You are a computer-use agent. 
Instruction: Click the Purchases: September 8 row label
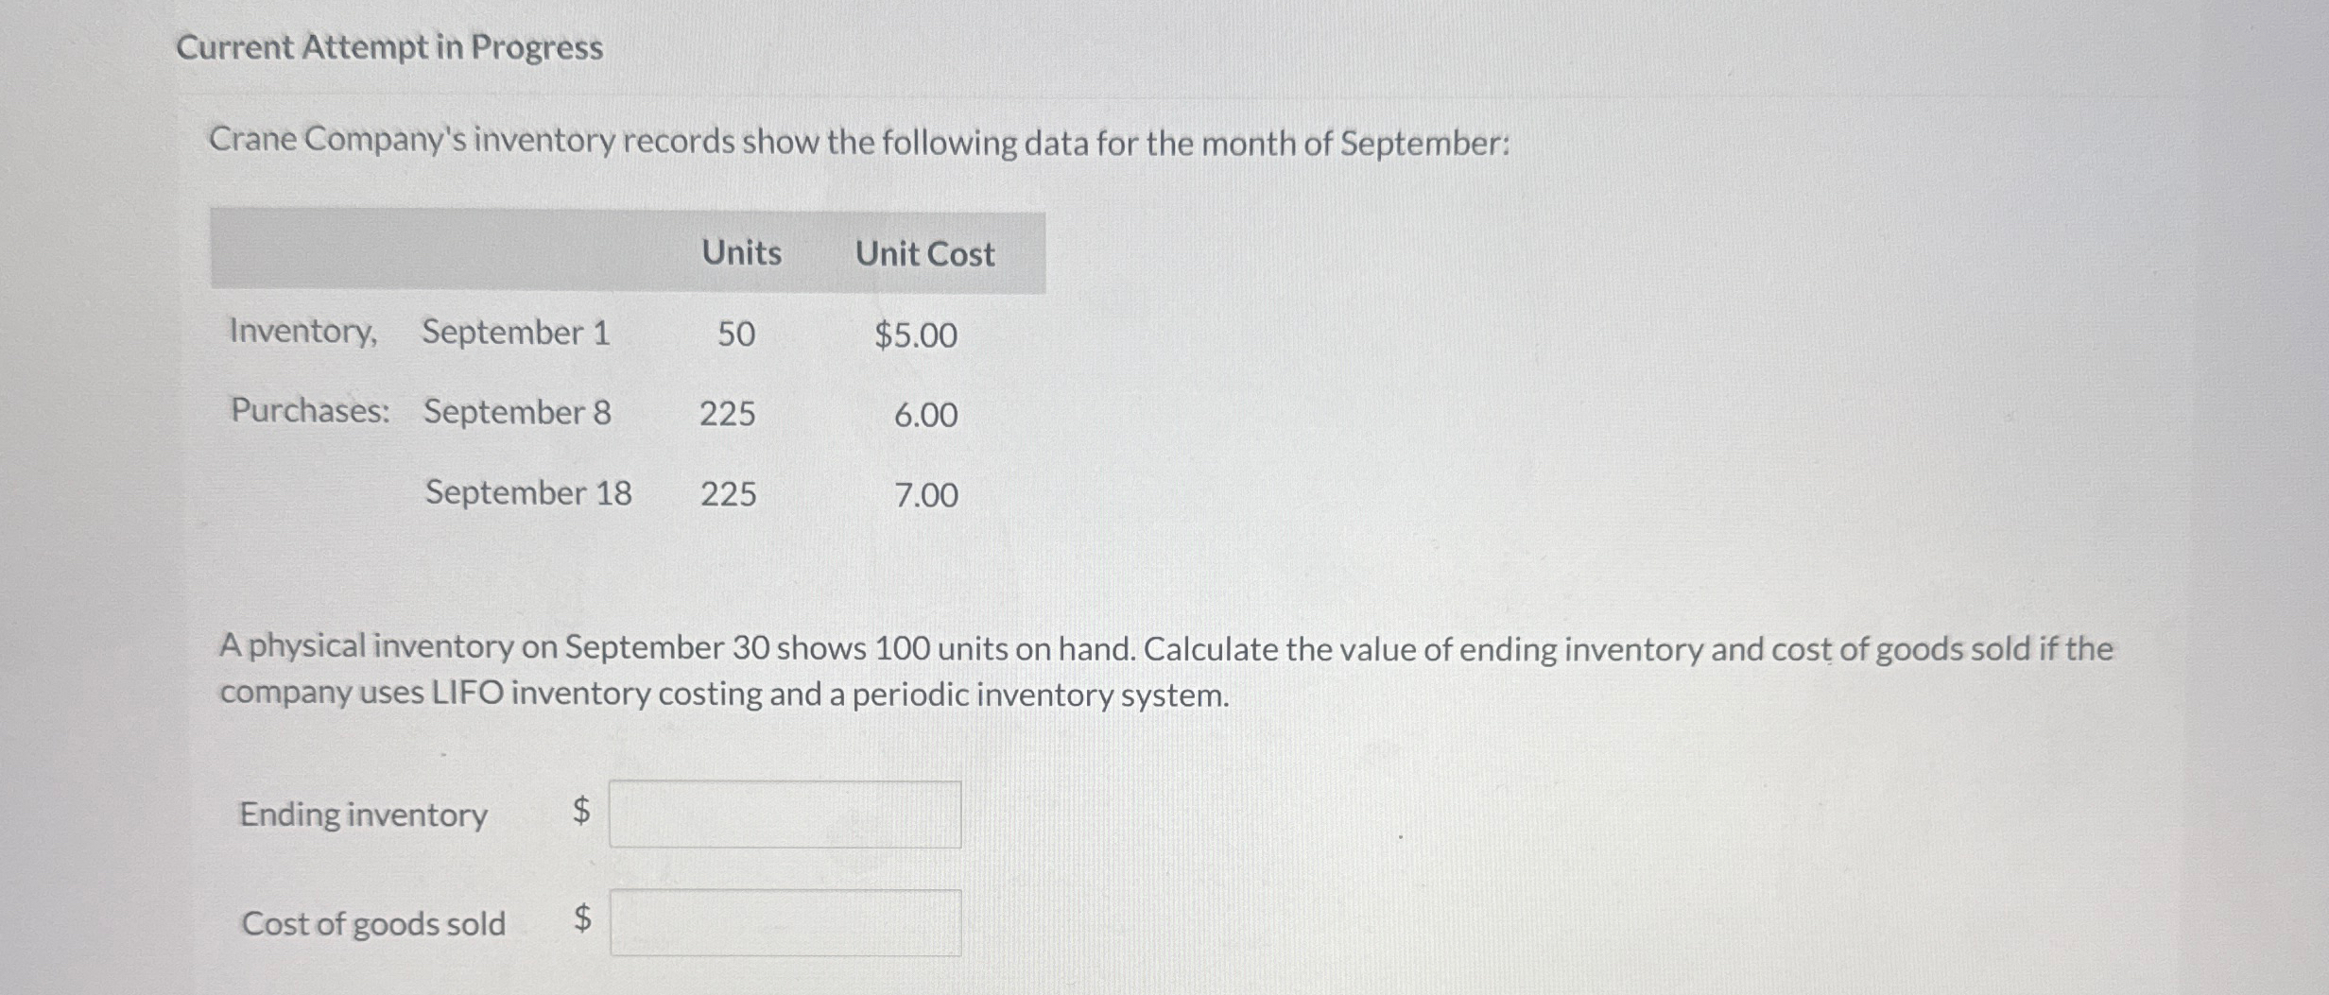tap(421, 412)
